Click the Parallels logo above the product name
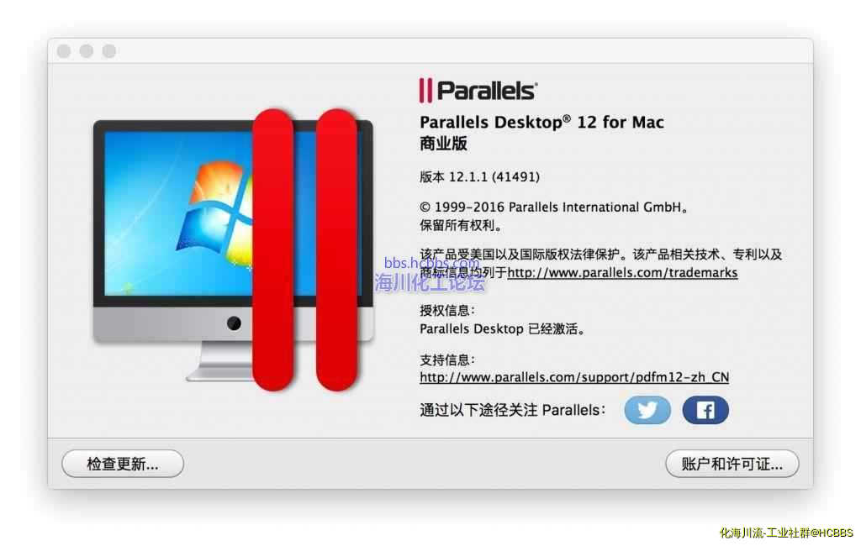This screenshot has width=861, height=546. coord(478,91)
